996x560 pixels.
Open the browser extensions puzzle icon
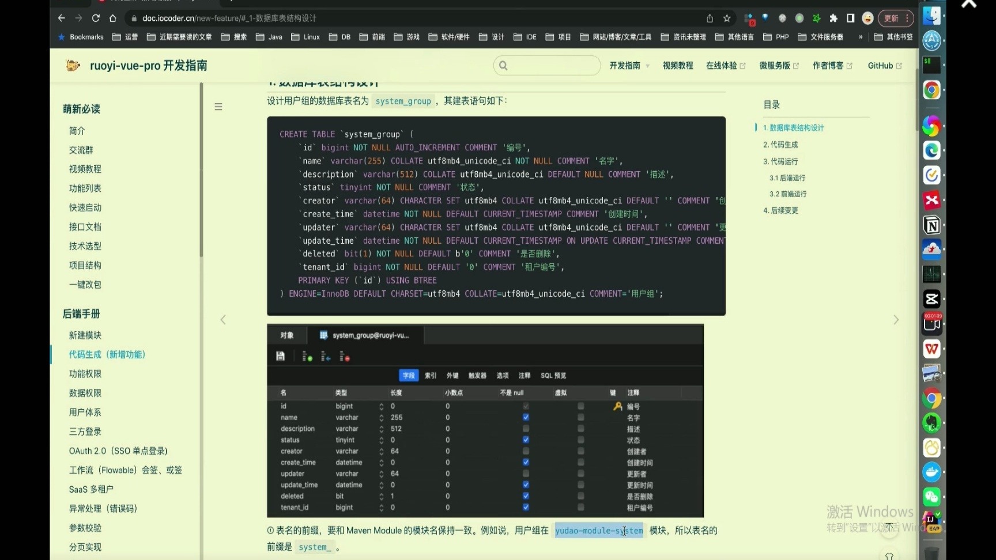[833, 18]
